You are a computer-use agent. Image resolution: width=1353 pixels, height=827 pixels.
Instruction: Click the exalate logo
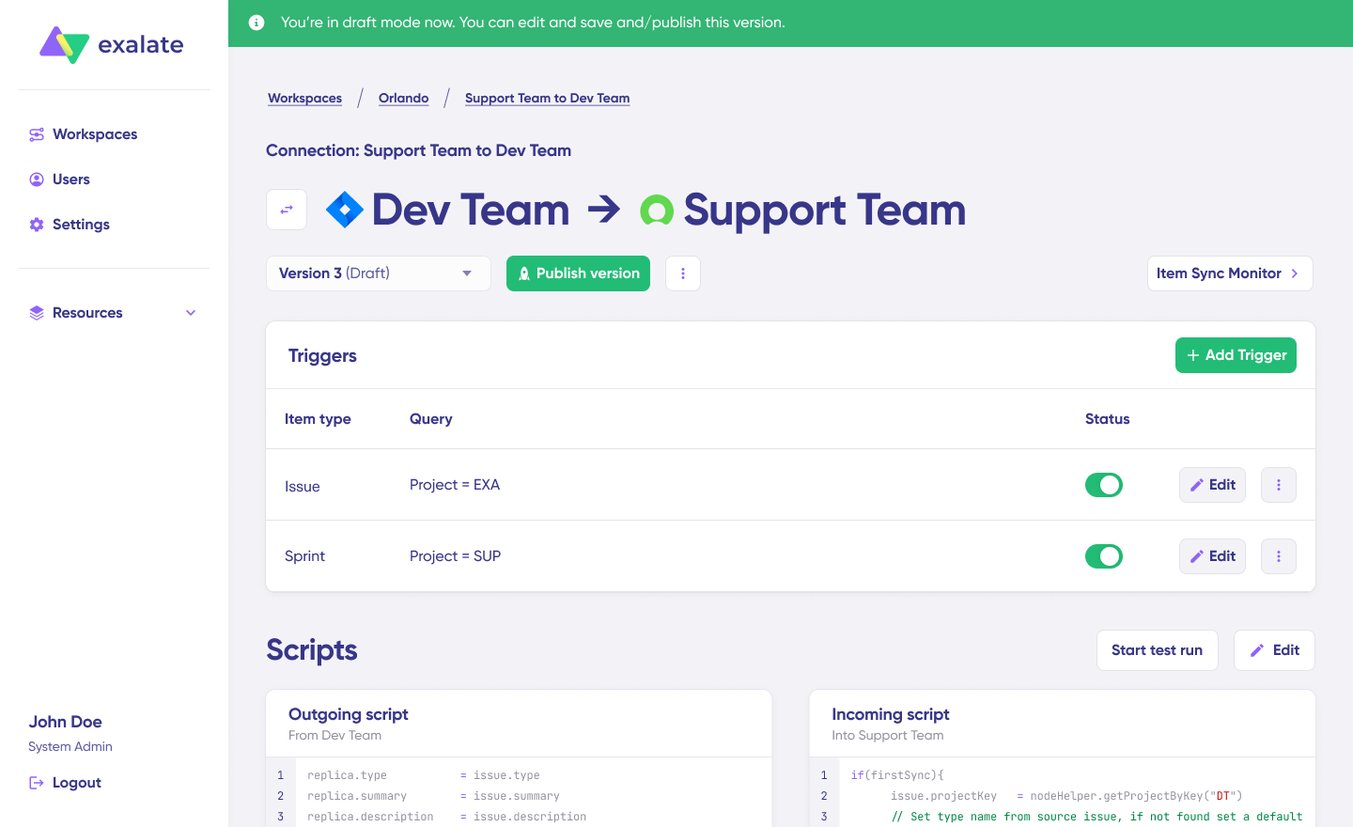point(112,44)
